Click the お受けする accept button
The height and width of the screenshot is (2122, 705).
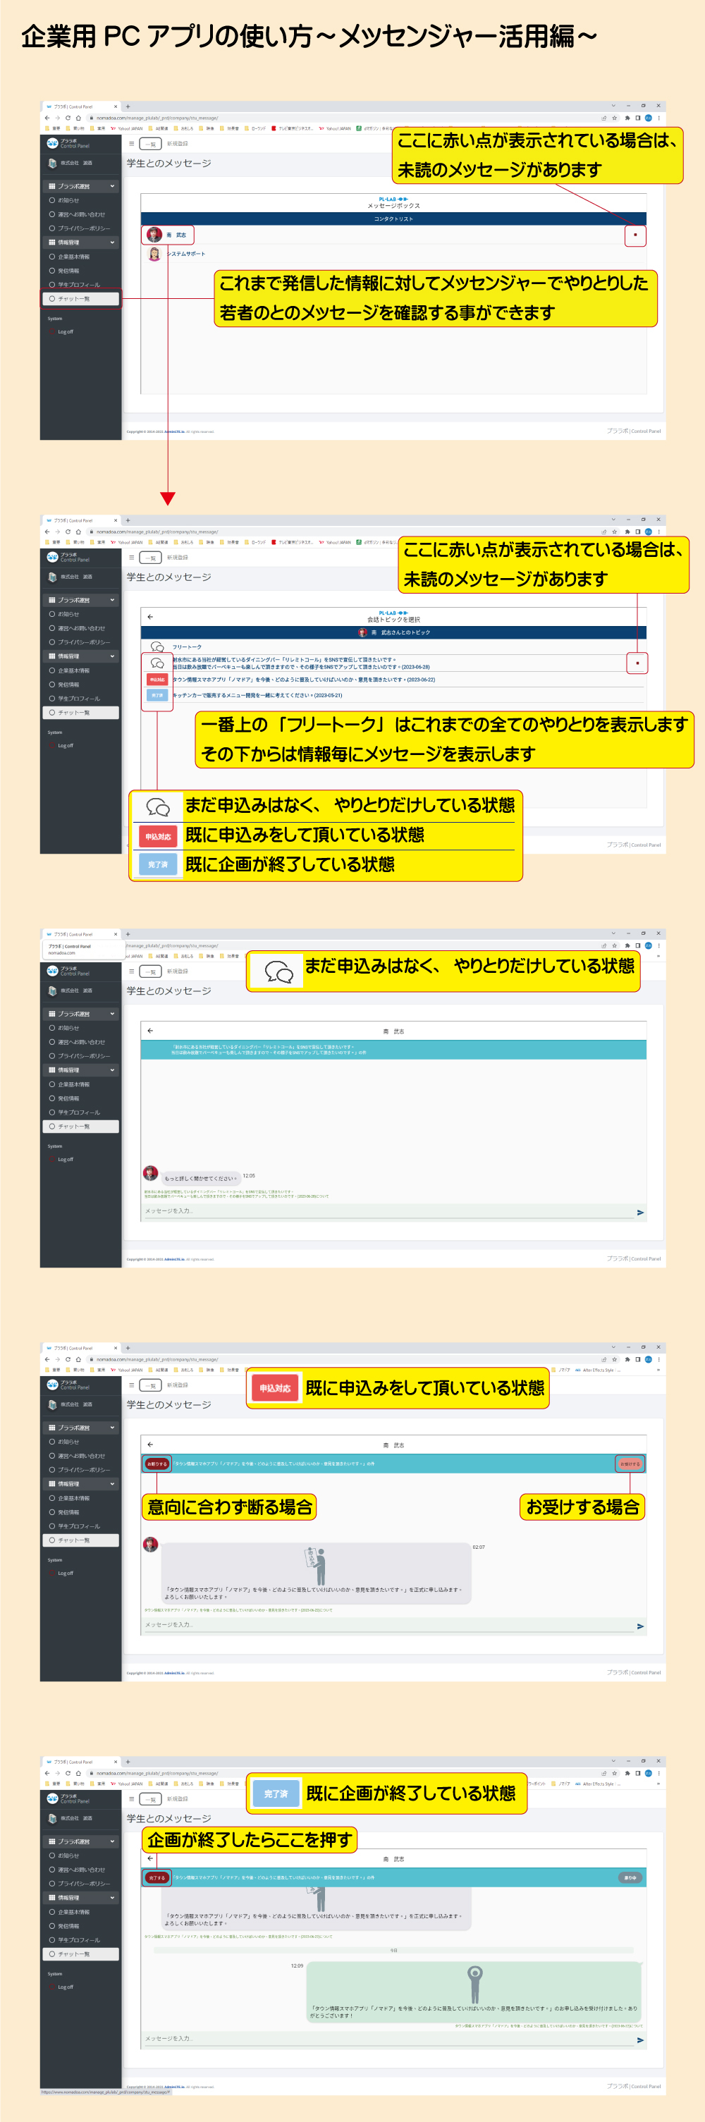point(630,1464)
